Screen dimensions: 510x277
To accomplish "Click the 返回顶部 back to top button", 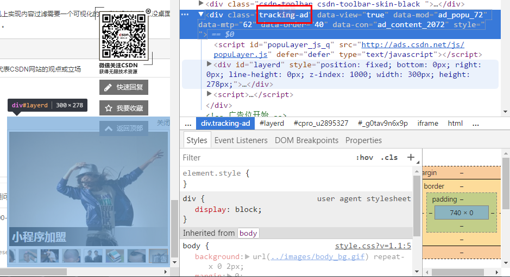I will 124,128.
